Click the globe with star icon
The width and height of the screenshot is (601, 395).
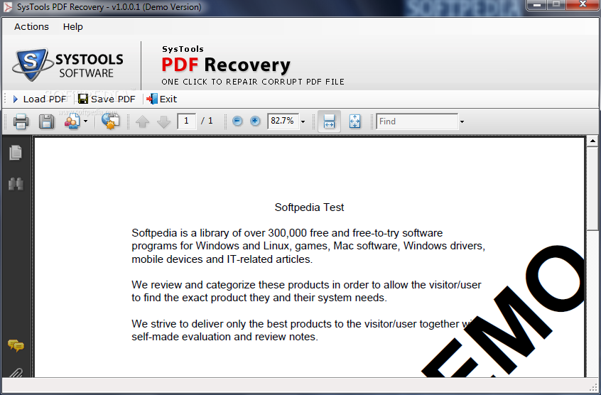[x=110, y=121]
